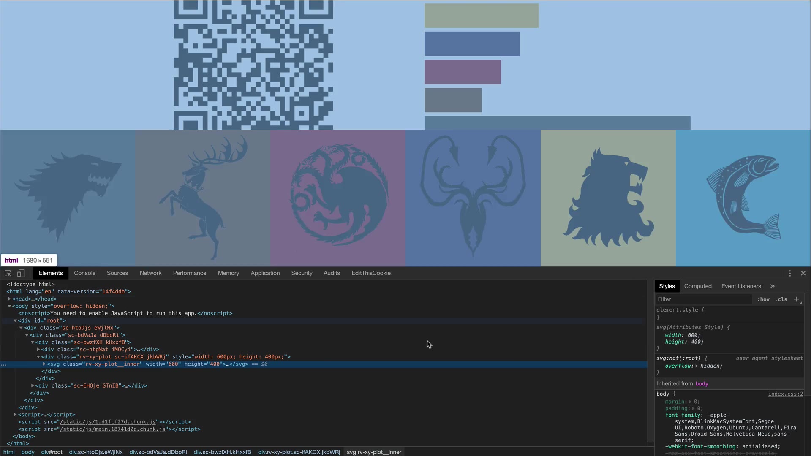Switch to the Console tab

tap(84, 273)
